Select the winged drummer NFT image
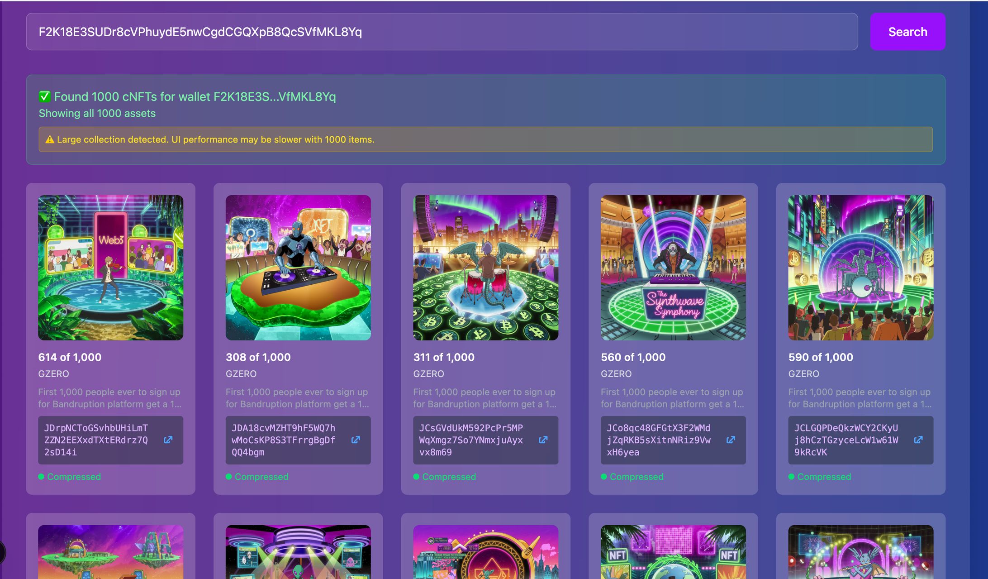 click(x=485, y=268)
